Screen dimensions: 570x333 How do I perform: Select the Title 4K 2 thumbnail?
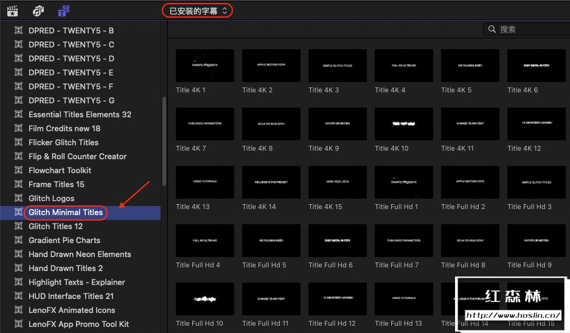coord(271,66)
